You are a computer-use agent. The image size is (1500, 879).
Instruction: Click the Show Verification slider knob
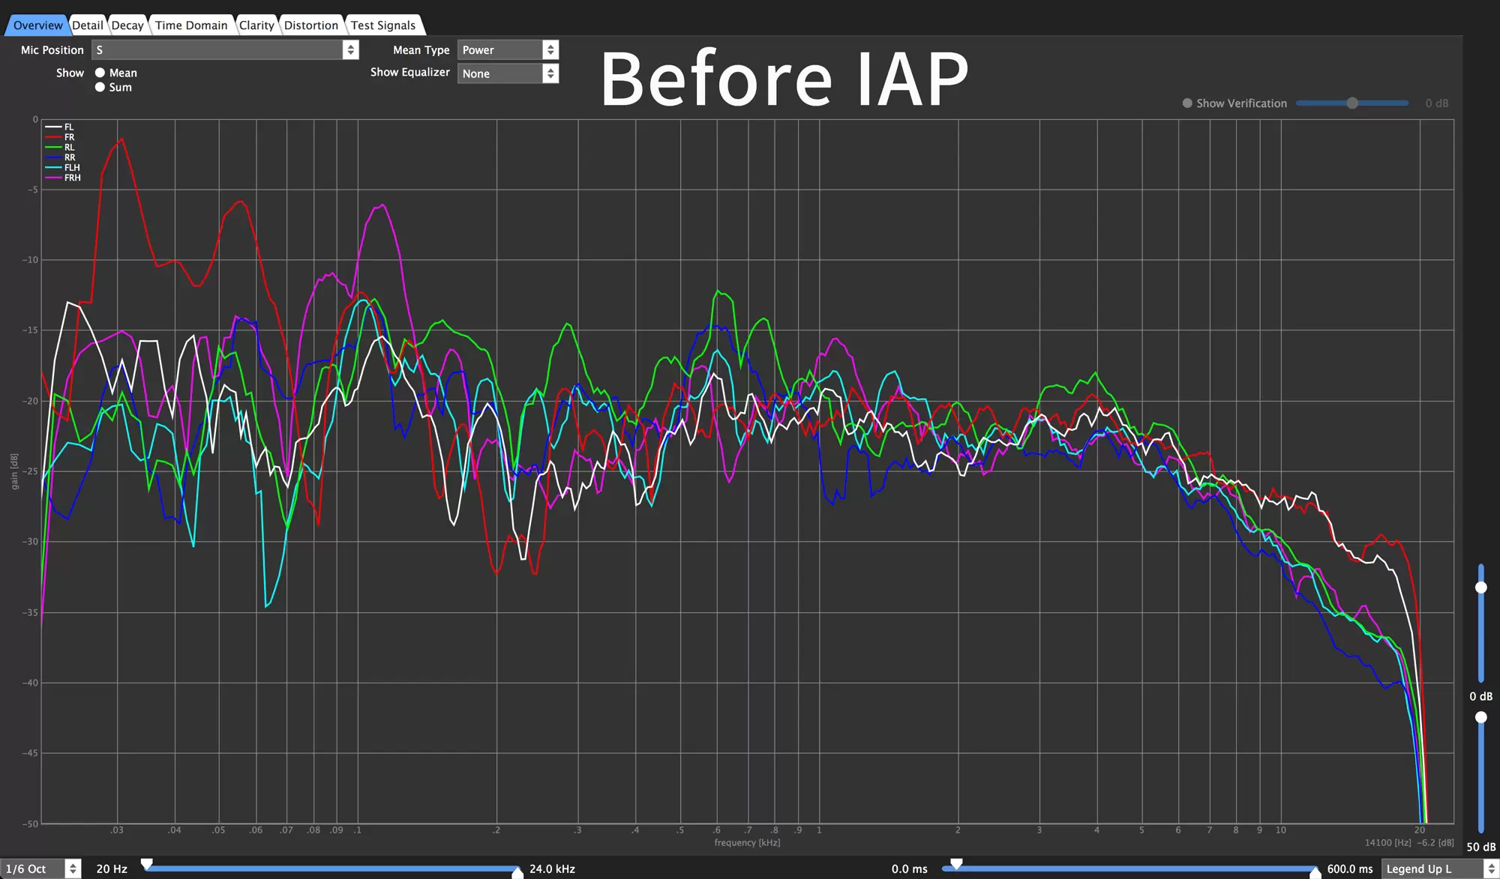click(1352, 103)
